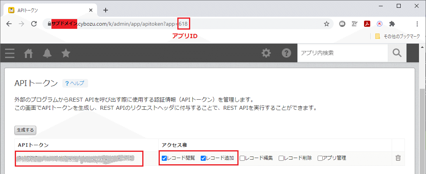This screenshot has width=426, height=174.
Task: Open a new browser tab
Action: (x=106, y=10)
